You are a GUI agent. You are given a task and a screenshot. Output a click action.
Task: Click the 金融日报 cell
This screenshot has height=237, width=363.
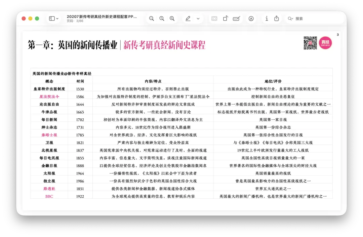pos(49,165)
